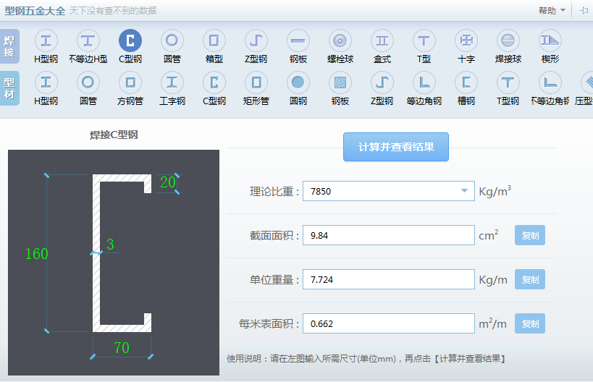This screenshot has width=593, height=382.
Task: Select the profile 钢板 icon
Action: pos(340,82)
